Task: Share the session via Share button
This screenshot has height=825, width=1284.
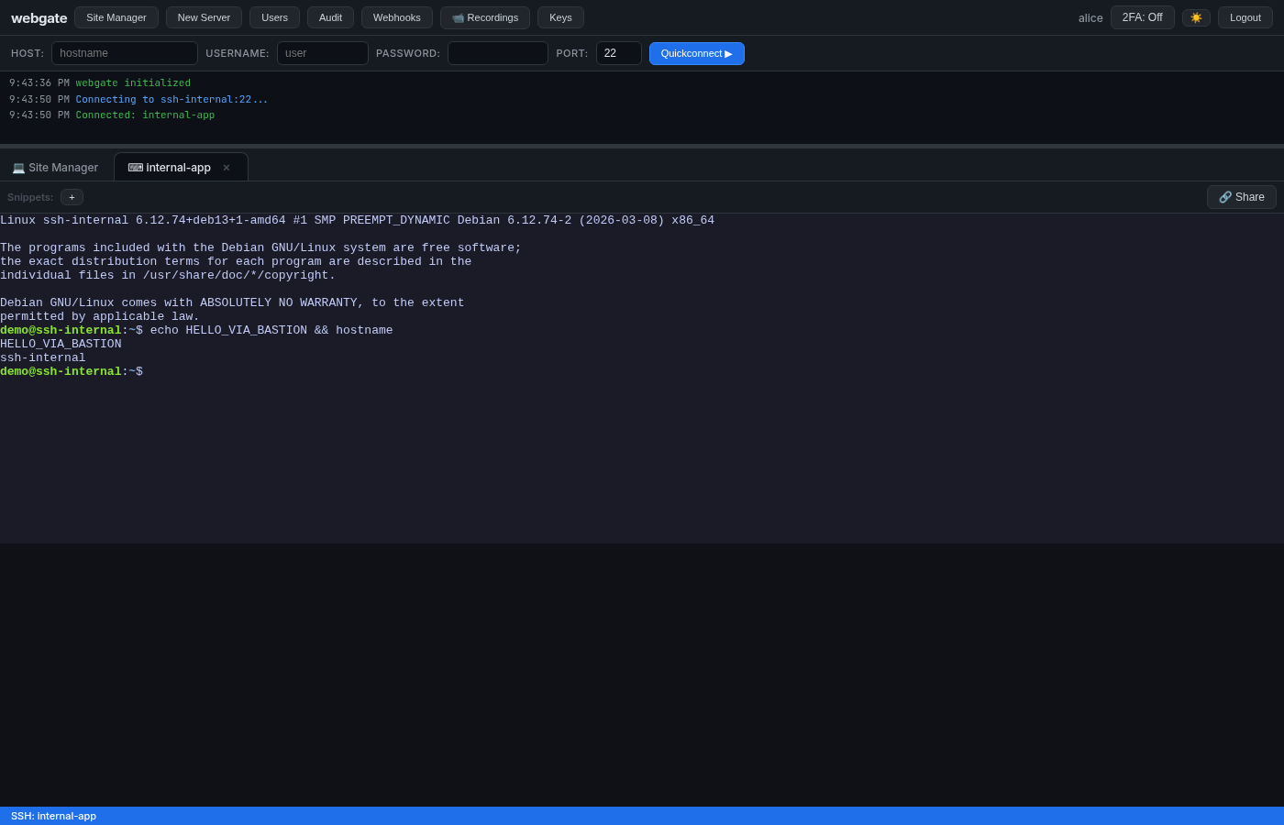Action: 1242,197
